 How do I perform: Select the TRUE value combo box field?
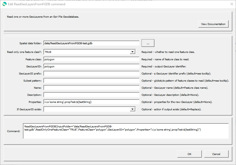pyautogui.click(x=89, y=52)
